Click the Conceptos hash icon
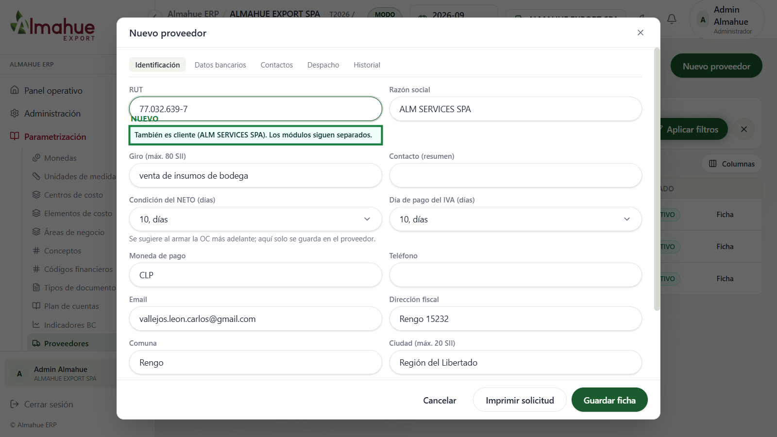The height and width of the screenshot is (437, 777). 36,251
